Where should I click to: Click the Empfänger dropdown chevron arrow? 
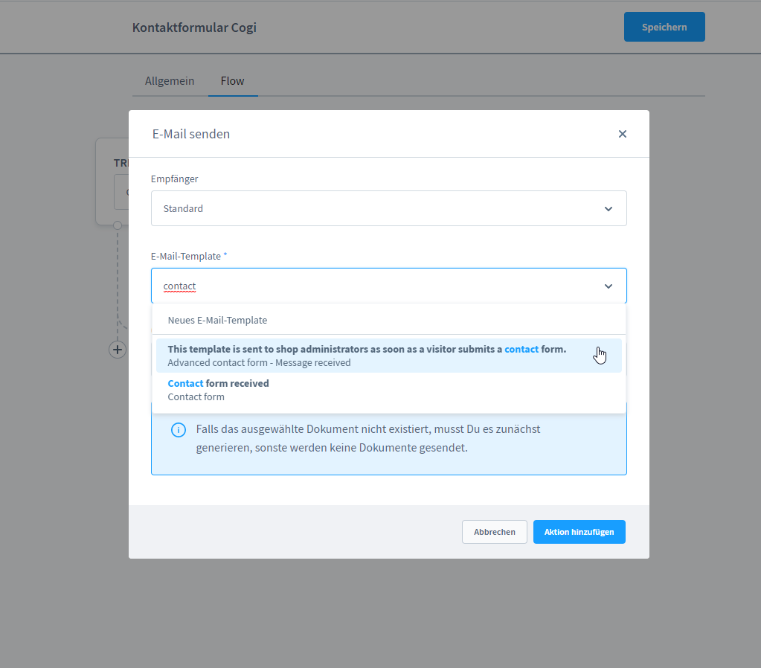(x=609, y=209)
